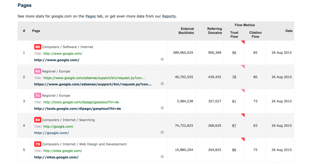Select 'Computers / Internet / Web Design and Development' text
Screen dimensions: 309x165
84,144
